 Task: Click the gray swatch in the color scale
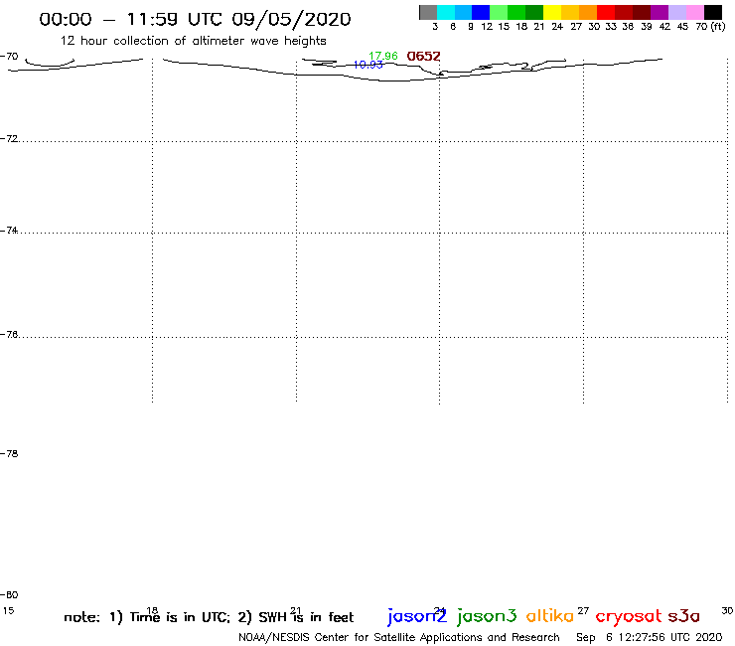tap(428, 12)
